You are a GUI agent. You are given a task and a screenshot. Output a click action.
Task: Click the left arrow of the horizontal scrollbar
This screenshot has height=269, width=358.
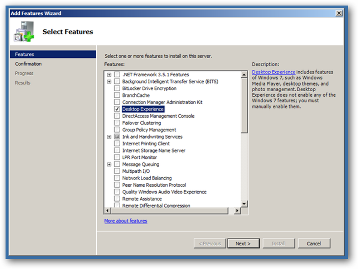(x=108, y=211)
